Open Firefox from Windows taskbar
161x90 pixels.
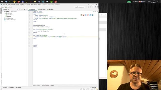[19, 2]
